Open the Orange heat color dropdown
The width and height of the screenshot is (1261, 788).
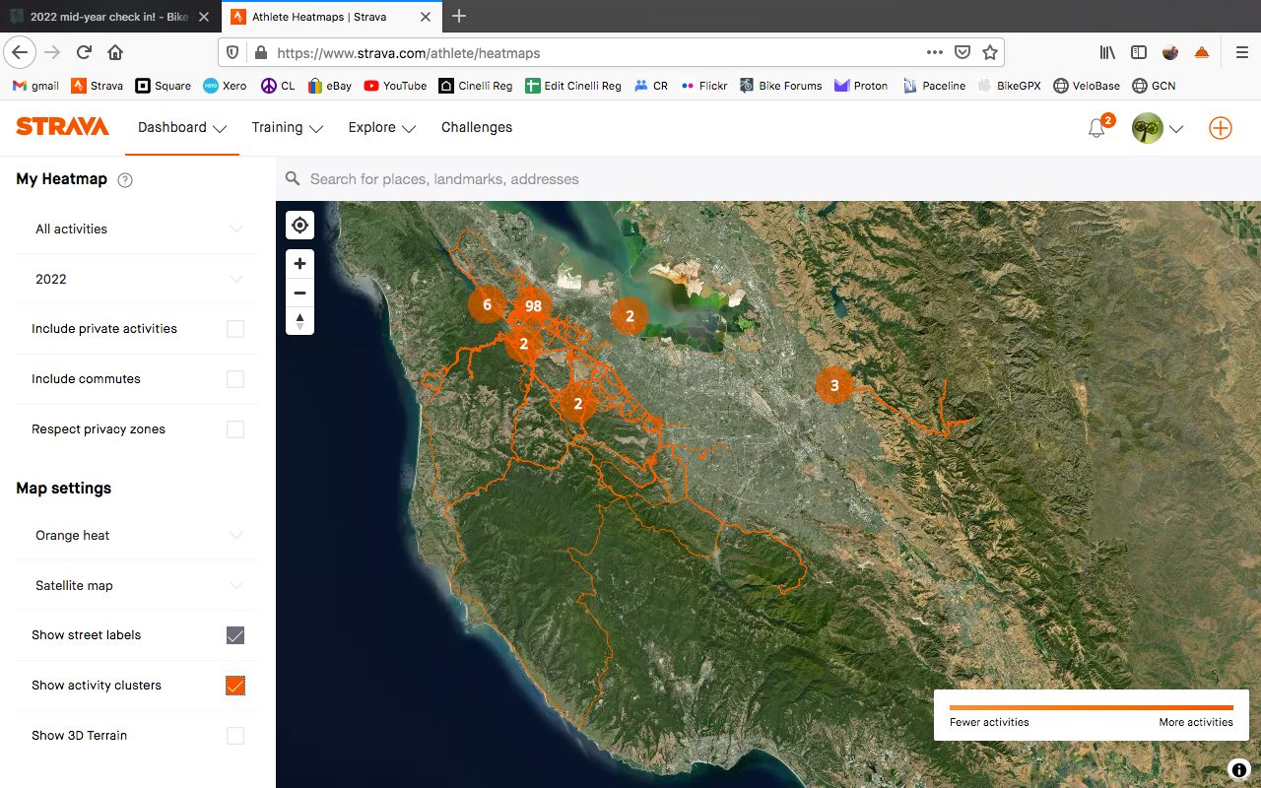pyautogui.click(x=138, y=535)
